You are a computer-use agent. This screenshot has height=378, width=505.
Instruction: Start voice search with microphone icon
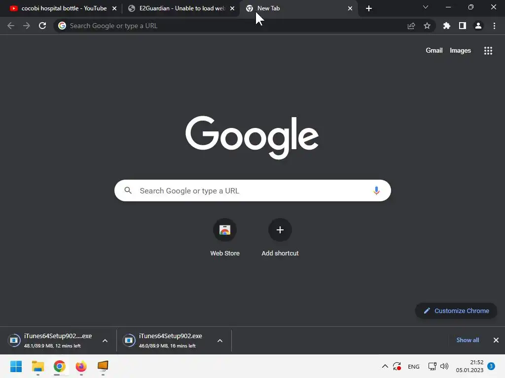pos(376,190)
